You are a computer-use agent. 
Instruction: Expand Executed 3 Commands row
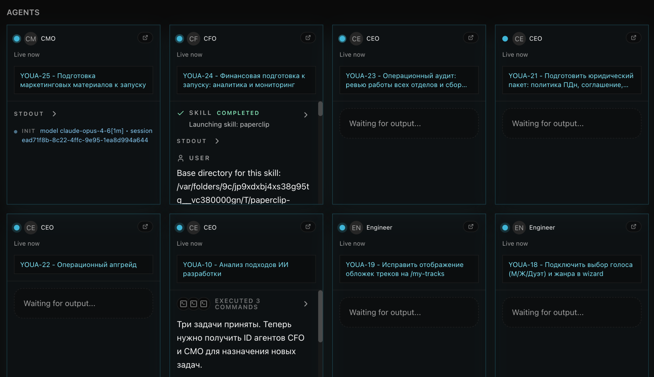306,304
